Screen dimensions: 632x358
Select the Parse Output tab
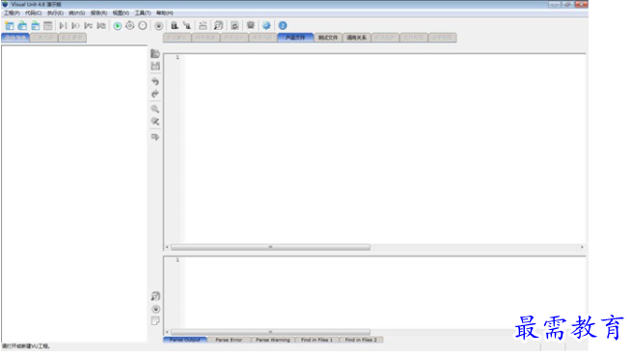click(x=185, y=340)
